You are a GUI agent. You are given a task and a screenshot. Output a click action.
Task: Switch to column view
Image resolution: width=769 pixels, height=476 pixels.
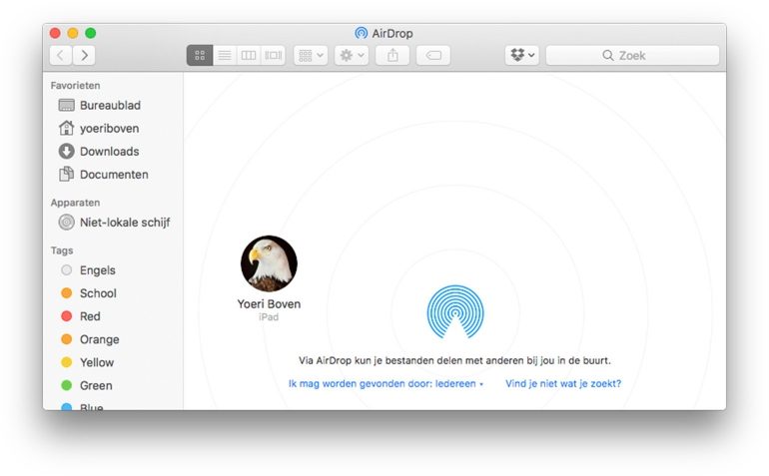[249, 56]
